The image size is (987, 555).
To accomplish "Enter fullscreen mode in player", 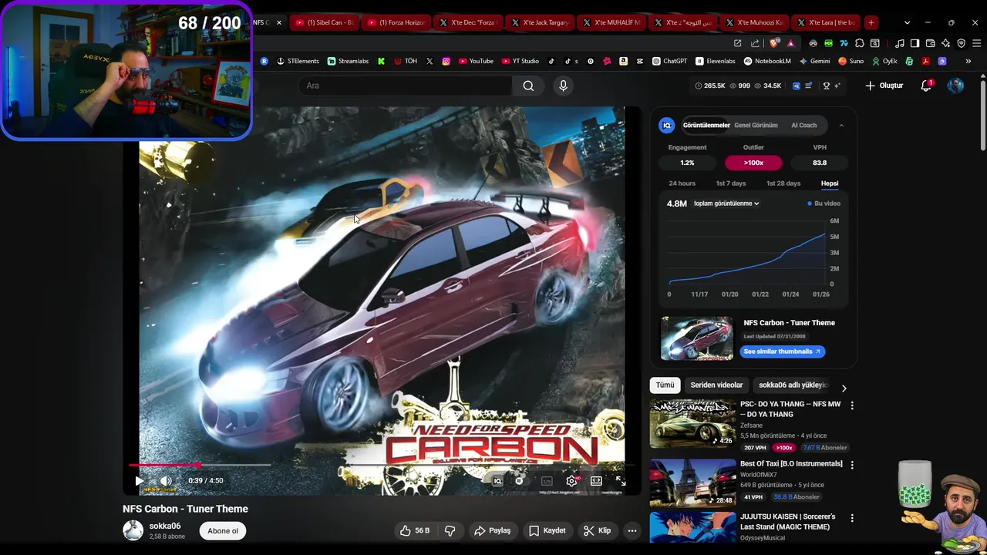I will click(621, 480).
